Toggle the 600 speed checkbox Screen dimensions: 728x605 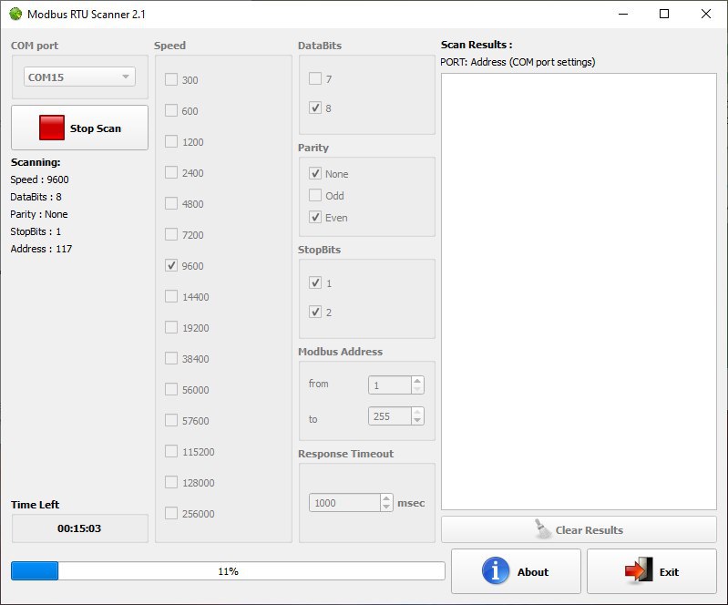pyautogui.click(x=171, y=110)
